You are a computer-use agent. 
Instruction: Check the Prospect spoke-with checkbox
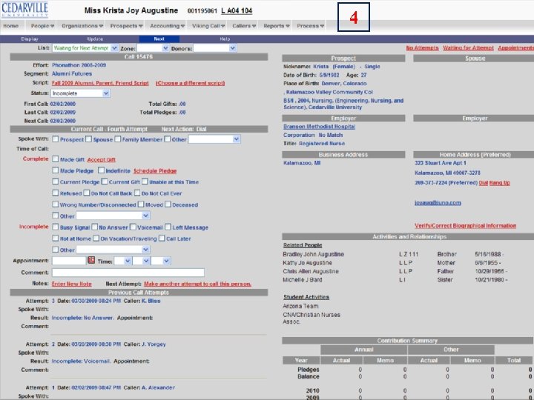tap(55, 139)
